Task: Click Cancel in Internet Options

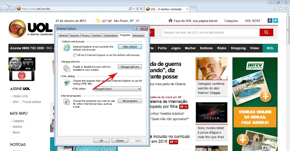Action: click(120, 140)
